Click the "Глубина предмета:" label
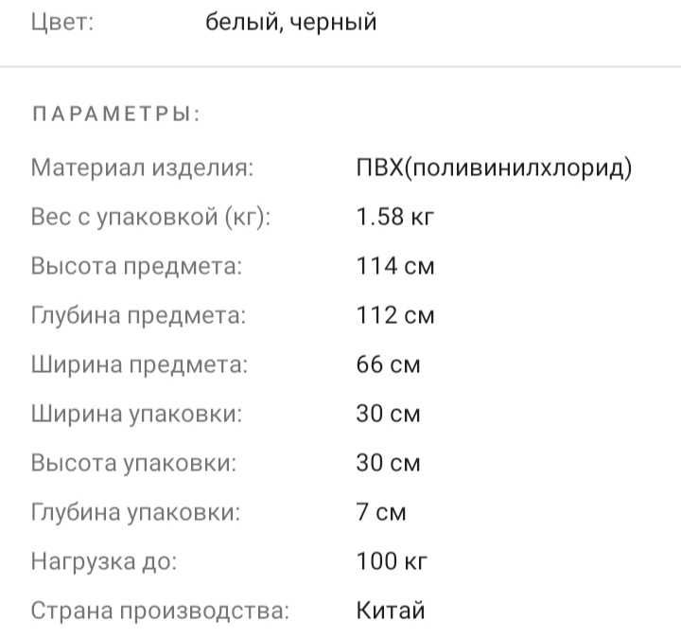681x638 pixels. (139, 316)
